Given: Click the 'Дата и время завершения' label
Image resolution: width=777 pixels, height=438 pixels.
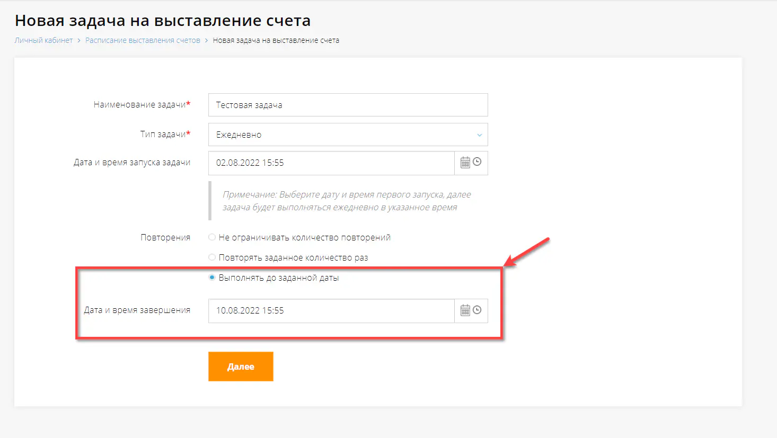Looking at the screenshot, I should click(137, 310).
